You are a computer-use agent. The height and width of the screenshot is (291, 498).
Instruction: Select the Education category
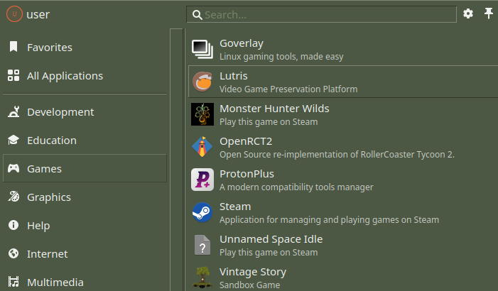[85, 141]
